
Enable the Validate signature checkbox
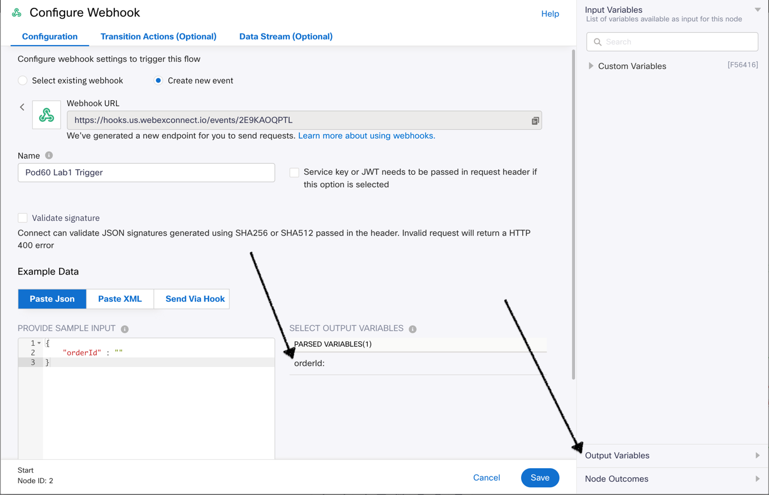tap(22, 218)
